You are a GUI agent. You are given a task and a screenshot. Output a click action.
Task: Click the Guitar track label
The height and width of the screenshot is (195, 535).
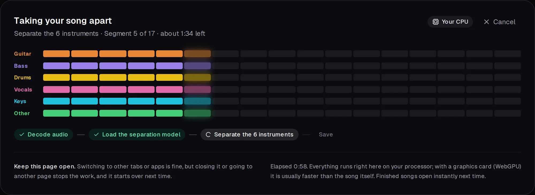(23, 54)
